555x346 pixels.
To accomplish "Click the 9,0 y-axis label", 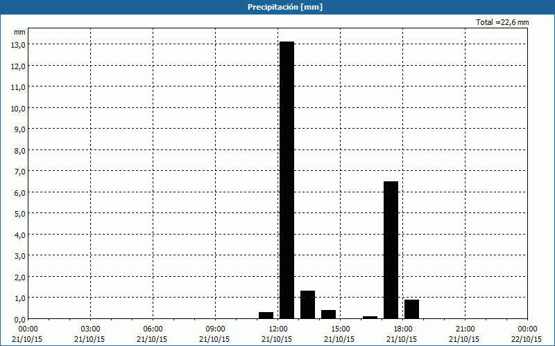I will click(20, 129).
